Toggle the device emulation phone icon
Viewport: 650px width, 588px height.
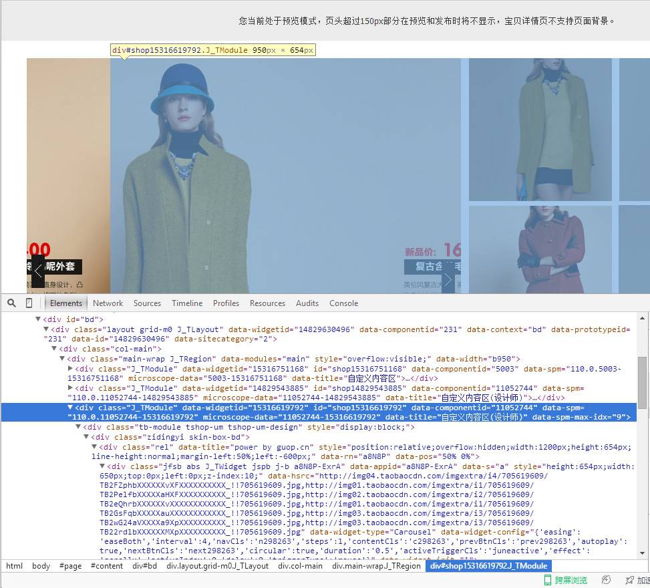click(x=28, y=303)
